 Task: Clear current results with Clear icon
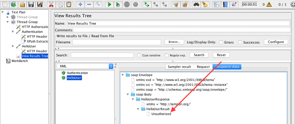coord(176,4)
